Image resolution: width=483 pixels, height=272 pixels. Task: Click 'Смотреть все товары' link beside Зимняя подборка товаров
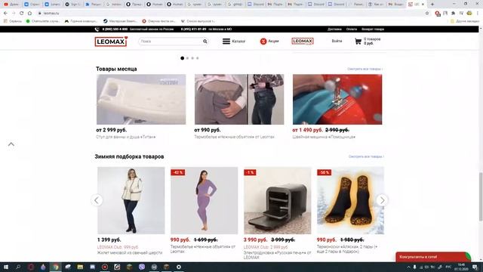pyautogui.click(x=366, y=156)
